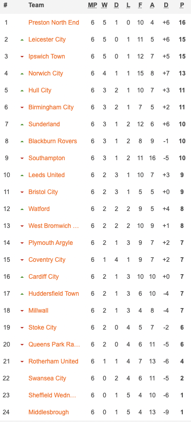Image resolution: width=191 pixels, height=422 pixels.
Task: Click the green rise indicator for Watford
Action: [22, 209]
